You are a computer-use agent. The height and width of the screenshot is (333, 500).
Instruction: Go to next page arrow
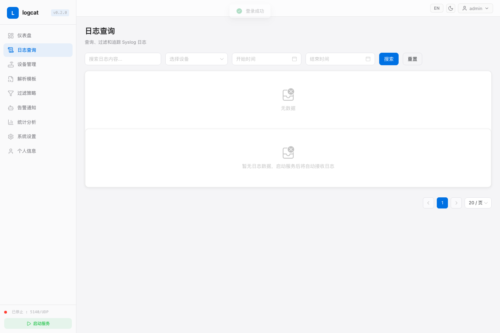pyautogui.click(x=456, y=203)
